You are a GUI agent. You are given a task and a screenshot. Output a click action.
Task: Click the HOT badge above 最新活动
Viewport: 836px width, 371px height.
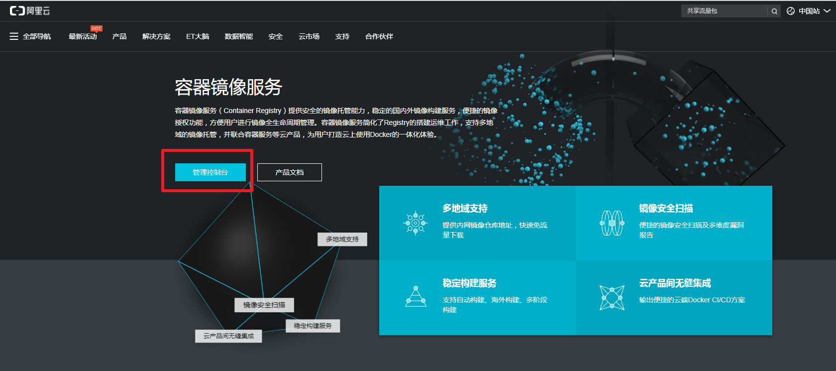click(x=97, y=28)
